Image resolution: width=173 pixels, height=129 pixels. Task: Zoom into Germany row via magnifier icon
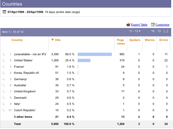click(x=3, y=79)
